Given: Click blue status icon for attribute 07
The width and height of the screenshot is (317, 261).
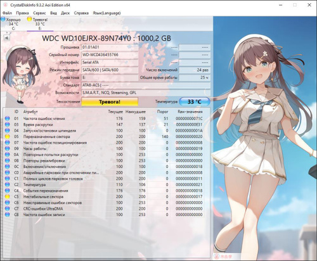Looking at the screenshot, I should [8, 143].
